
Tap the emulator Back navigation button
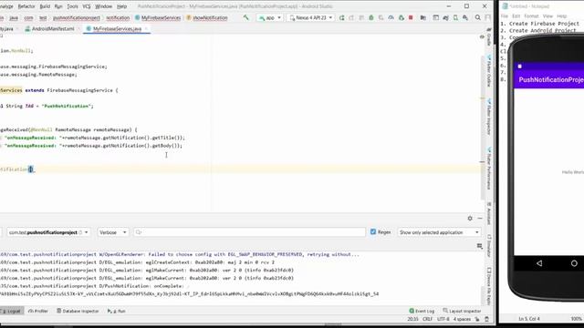point(539,263)
